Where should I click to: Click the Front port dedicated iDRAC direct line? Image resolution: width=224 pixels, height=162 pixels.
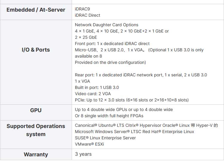[x=112, y=44]
